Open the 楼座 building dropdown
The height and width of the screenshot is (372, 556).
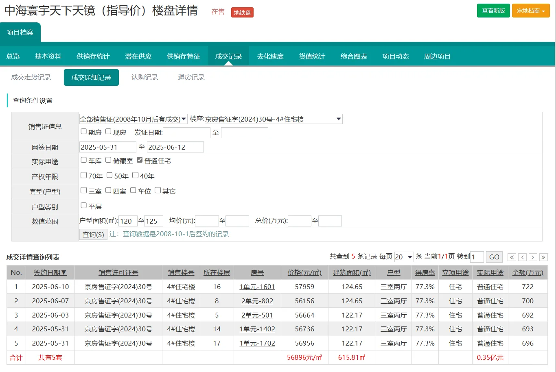tap(273, 119)
